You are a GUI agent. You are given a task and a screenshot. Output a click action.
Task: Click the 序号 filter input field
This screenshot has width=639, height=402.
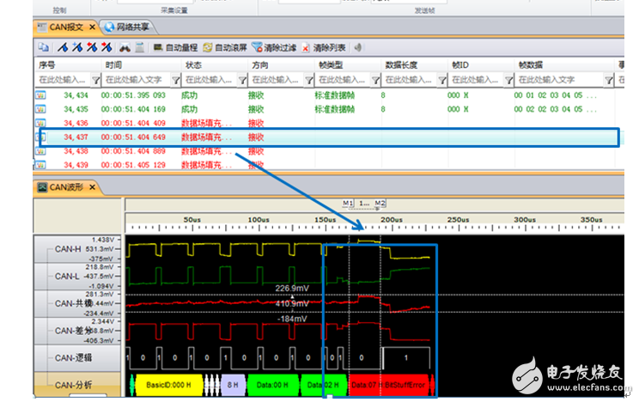point(64,80)
